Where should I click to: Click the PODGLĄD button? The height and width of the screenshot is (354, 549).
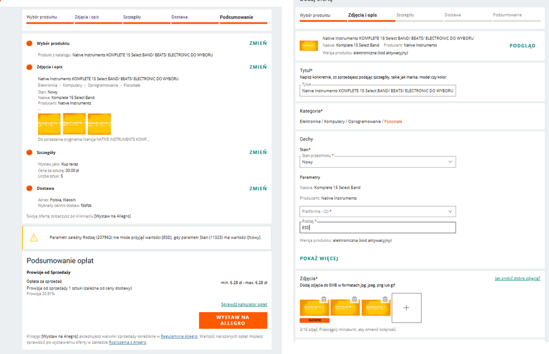(x=523, y=46)
